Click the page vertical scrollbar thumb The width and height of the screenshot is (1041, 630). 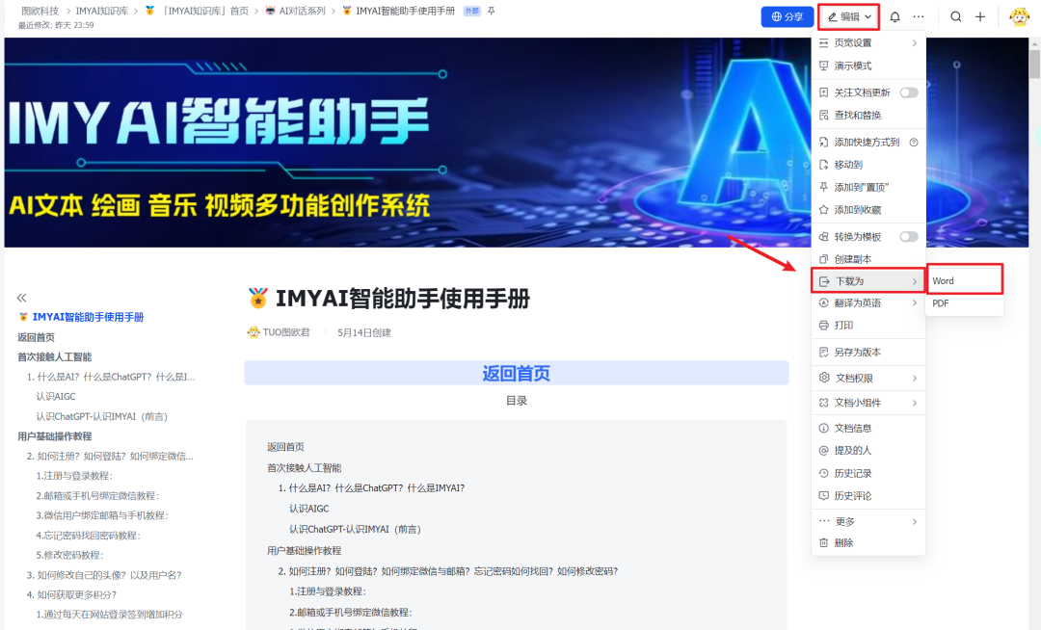point(1034,65)
